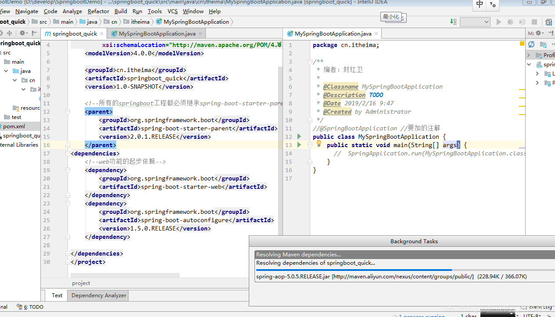Click the main breadcrumb in navigation bar
Viewport: 555px width, 317px height.
click(x=64, y=22)
